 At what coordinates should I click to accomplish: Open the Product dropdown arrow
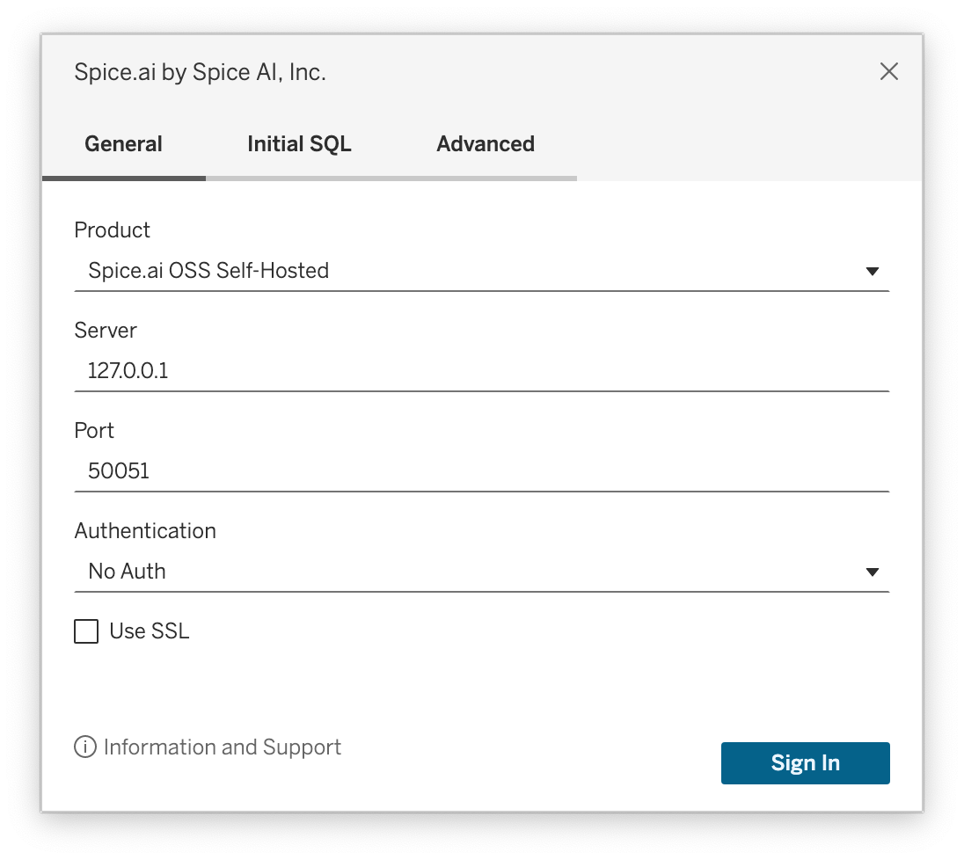873,271
